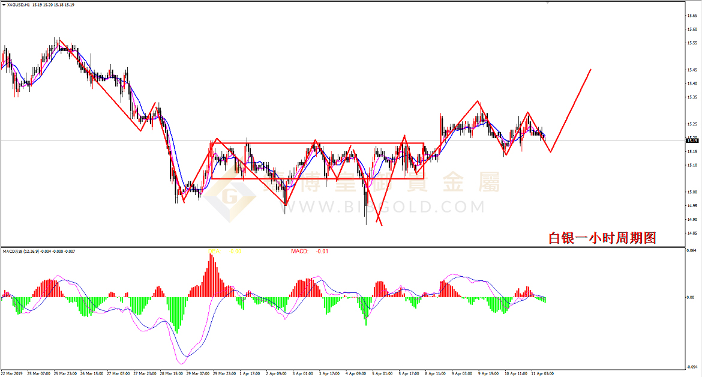The image size is (702, 377).
Task: Select the 11 Apr 03:00 time label
Action: click(542, 373)
